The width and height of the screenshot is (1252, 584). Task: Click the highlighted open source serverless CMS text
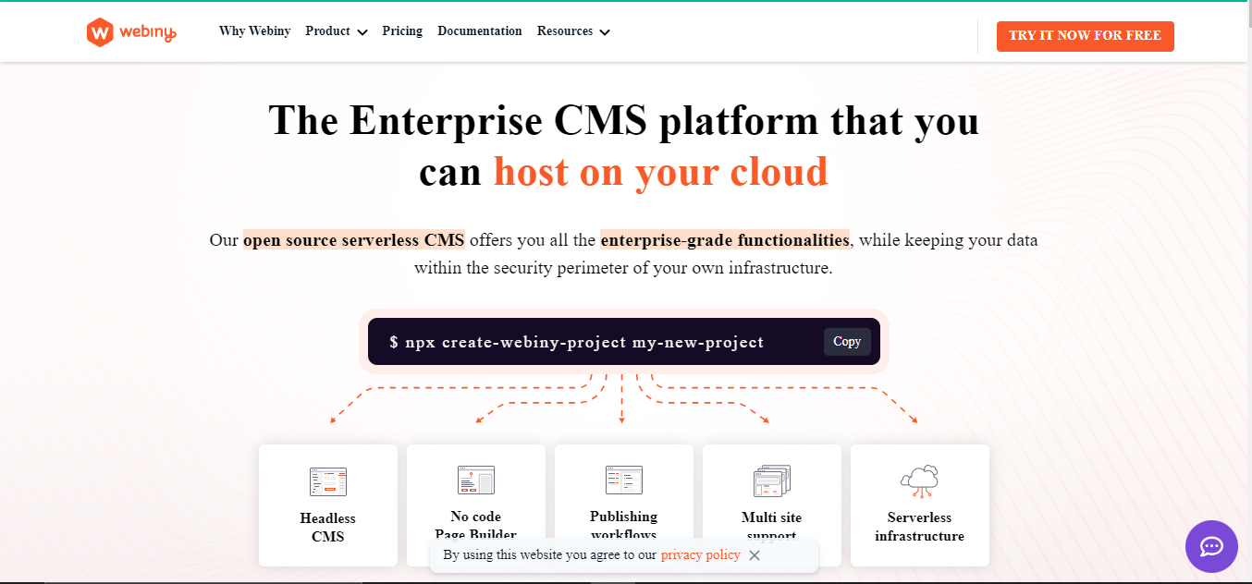click(354, 240)
